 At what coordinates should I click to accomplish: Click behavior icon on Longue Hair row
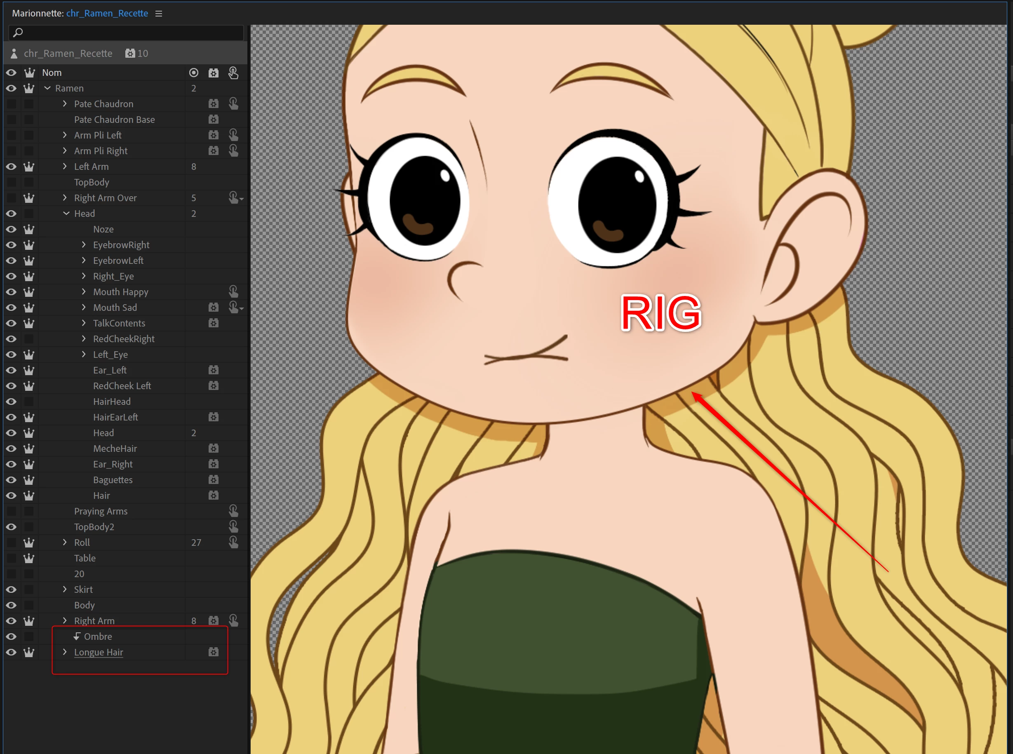point(213,652)
